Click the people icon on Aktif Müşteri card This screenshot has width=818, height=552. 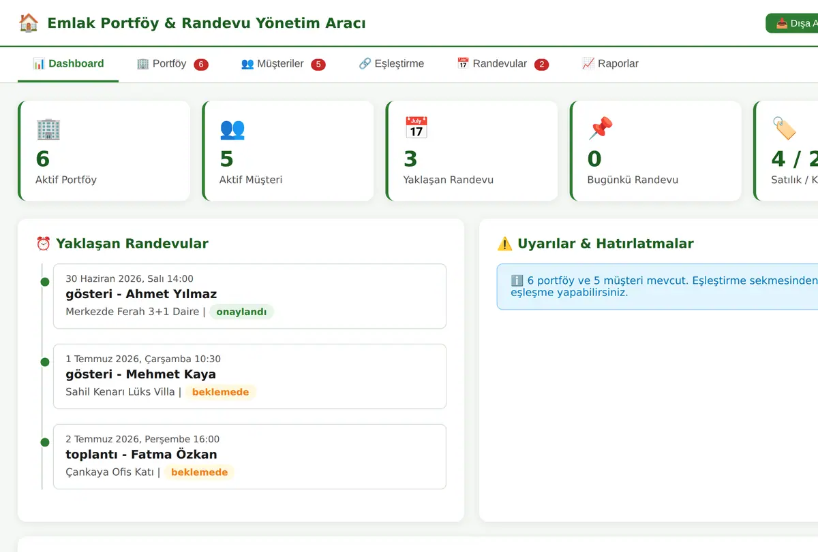(232, 129)
